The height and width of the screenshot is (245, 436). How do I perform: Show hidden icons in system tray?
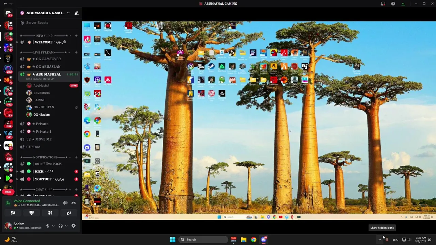[x=379, y=240]
